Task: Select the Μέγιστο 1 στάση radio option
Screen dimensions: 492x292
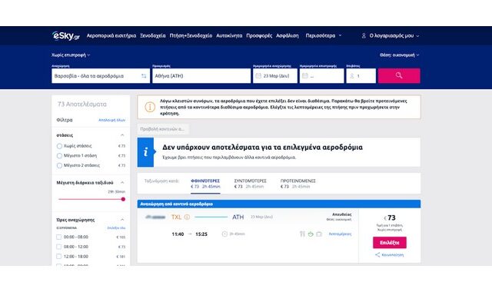Action: click(59, 156)
